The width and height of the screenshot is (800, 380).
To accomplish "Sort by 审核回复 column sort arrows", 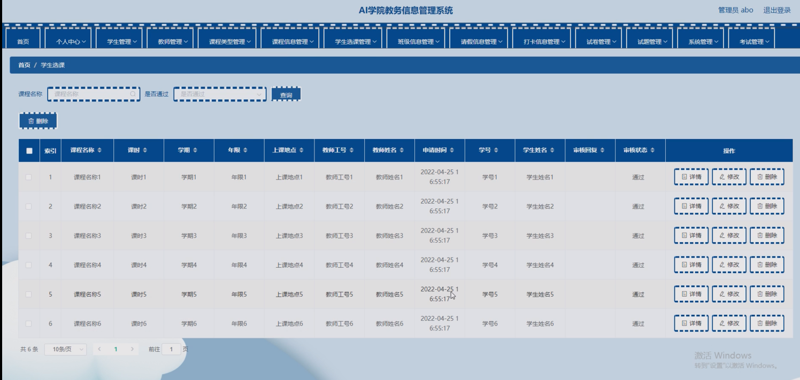I will 603,151.
